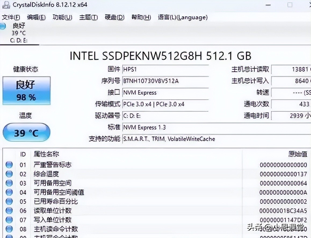Click the blue indicator beside 读取单位计数

(x=9, y=211)
